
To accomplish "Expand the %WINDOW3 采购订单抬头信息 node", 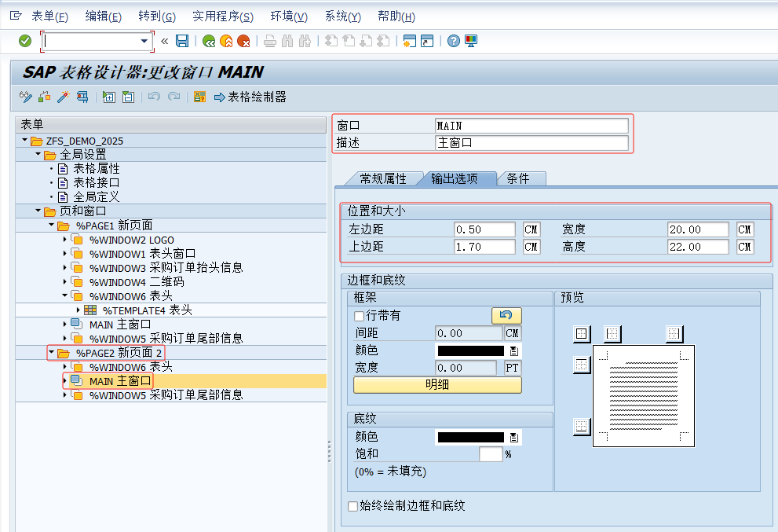I will point(64,268).
